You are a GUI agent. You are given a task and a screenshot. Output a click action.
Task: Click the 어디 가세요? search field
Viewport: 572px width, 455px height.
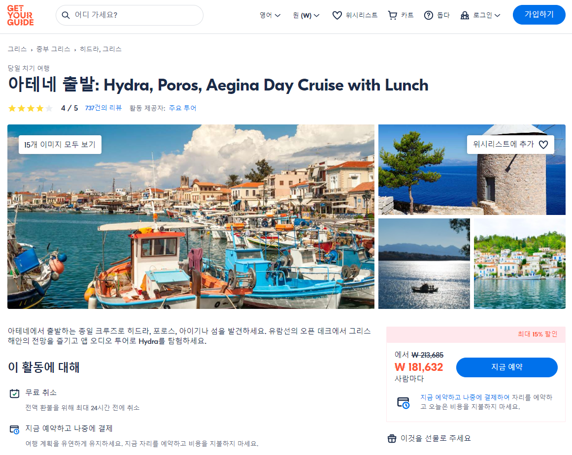click(x=130, y=15)
